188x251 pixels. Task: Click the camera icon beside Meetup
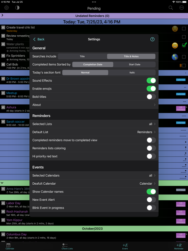(x=3, y=93)
